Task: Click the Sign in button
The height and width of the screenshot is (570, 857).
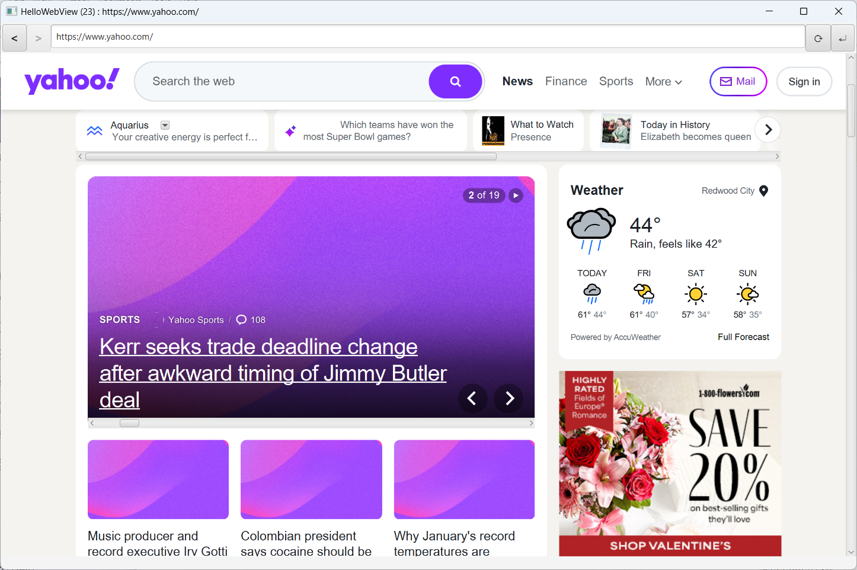Action: point(804,82)
